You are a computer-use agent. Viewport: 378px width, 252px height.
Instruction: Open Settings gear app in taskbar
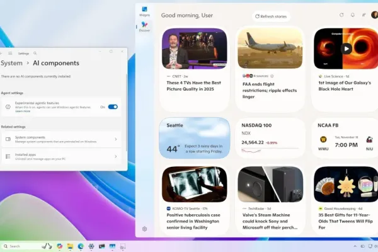click(x=91, y=246)
